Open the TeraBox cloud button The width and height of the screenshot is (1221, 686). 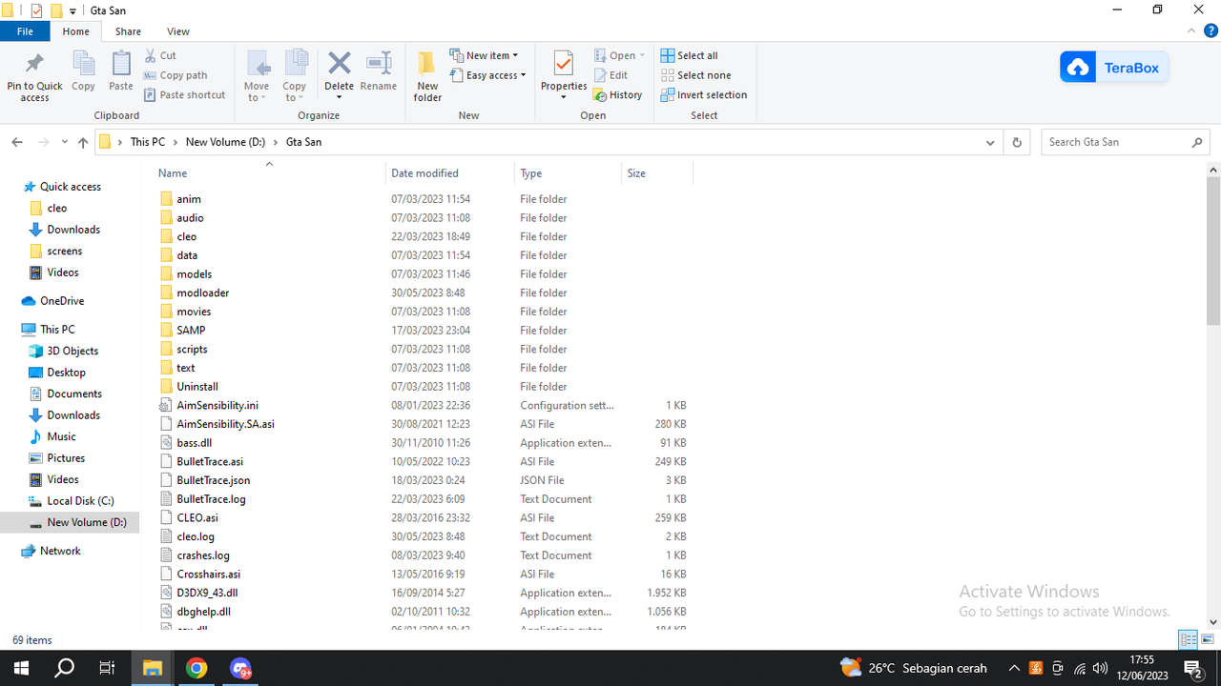[1114, 68]
